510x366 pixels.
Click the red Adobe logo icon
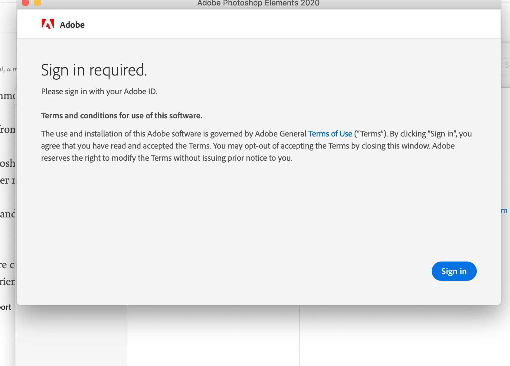(x=47, y=24)
